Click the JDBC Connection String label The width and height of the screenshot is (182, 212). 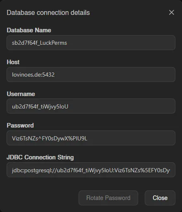click(40, 157)
